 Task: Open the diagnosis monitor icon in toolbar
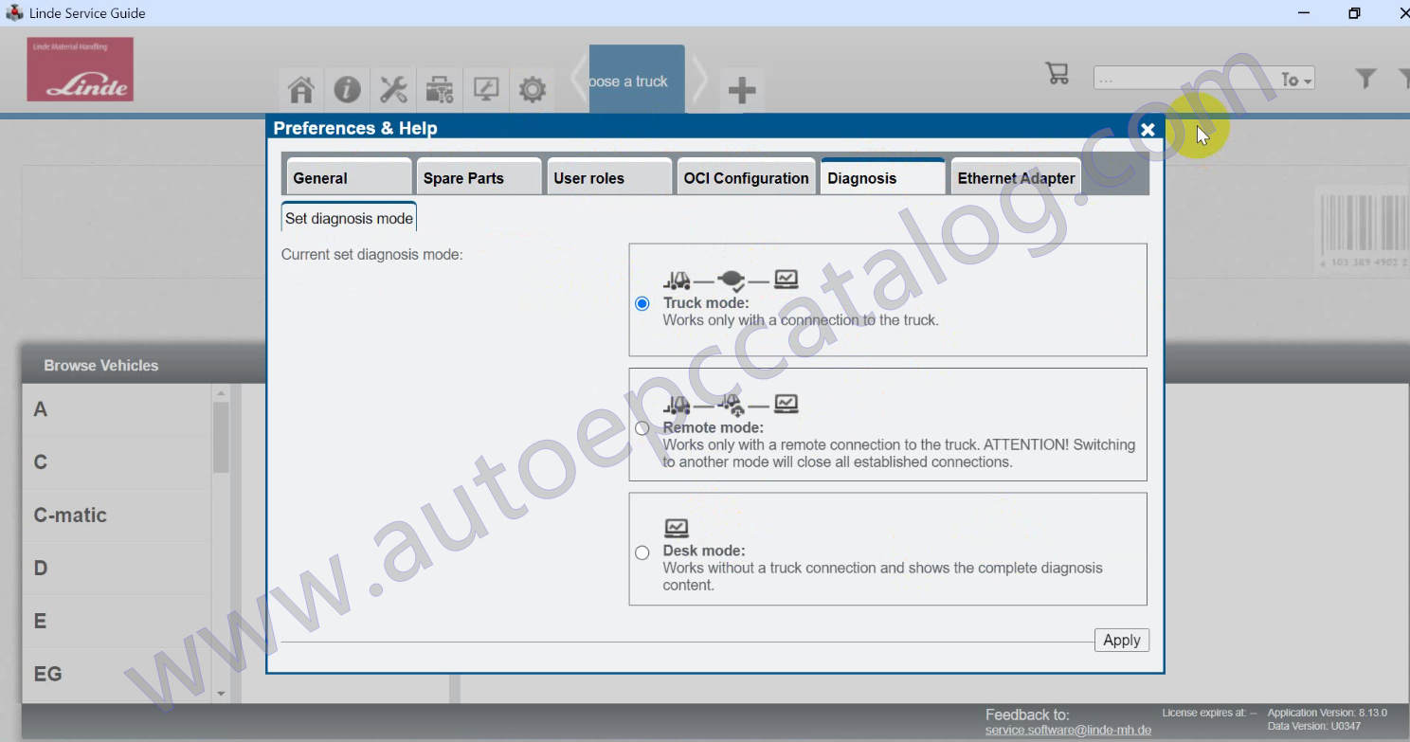486,90
